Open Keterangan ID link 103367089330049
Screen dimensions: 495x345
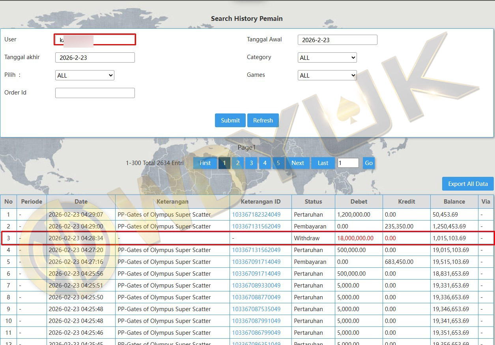[256, 286]
